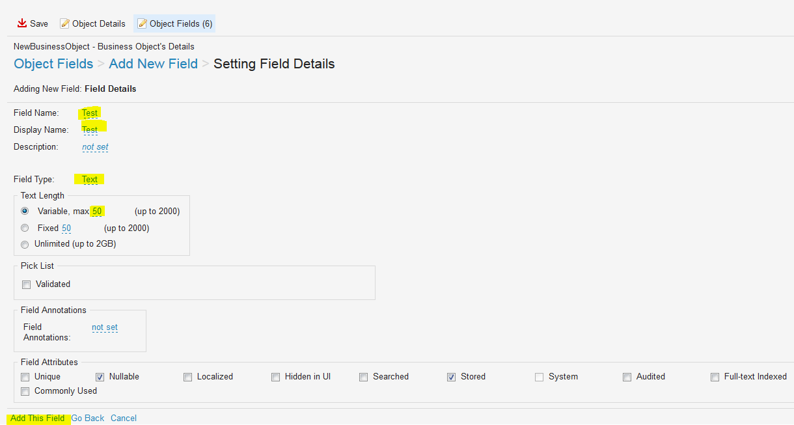Check the Hidden in UI option
Image resolution: width=794 pixels, height=425 pixels.
[x=276, y=377]
